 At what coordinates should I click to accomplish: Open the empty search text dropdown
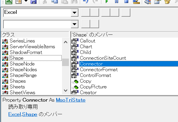[74, 24]
